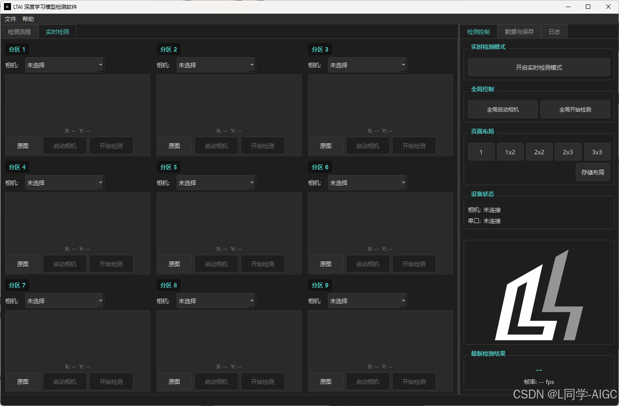Open the 日志 tab
The height and width of the screenshot is (406, 619).
pyautogui.click(x=555, y=32)
